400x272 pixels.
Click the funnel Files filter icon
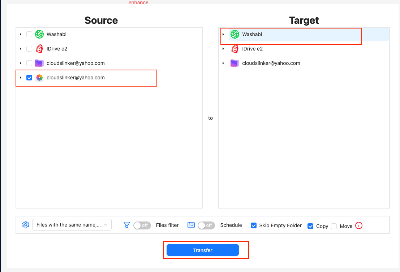coord(126,225)
